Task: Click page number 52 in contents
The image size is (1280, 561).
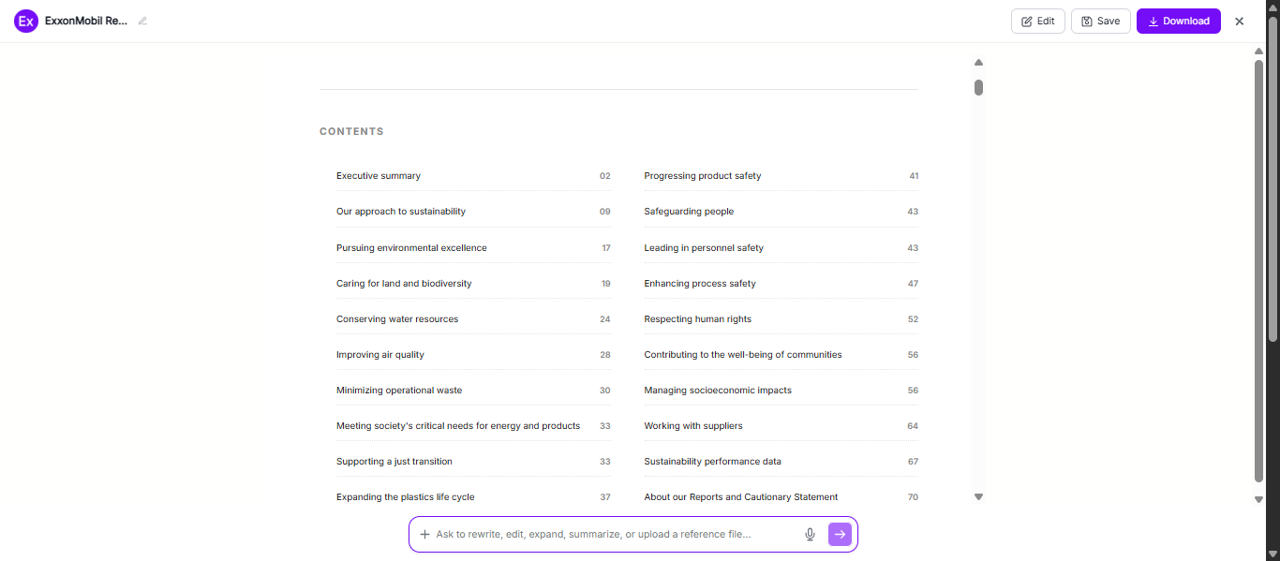Action: click(x=913, y=319)
